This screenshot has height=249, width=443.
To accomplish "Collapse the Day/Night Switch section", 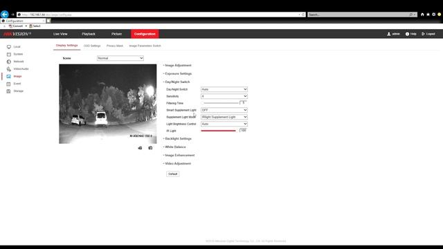I will [177, 82].
